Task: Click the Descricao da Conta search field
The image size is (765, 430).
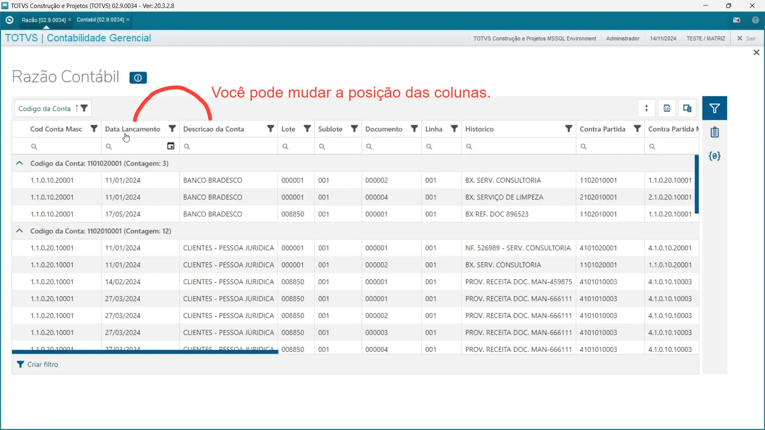Action: pos(229,147)
